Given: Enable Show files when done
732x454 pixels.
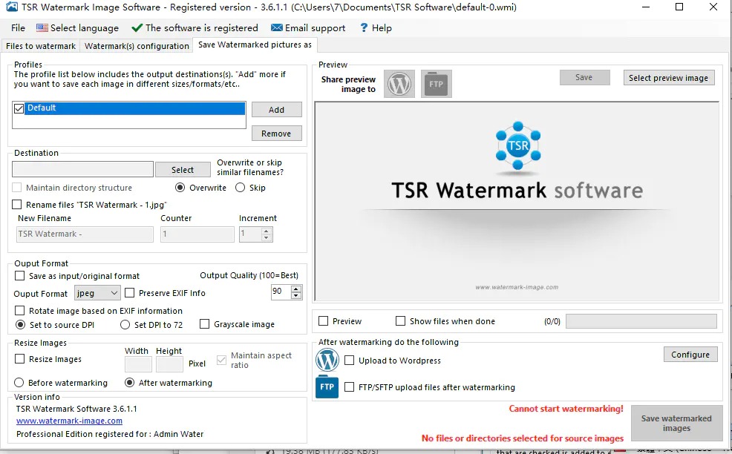Looking at the screenshot, I should point(401,321).
